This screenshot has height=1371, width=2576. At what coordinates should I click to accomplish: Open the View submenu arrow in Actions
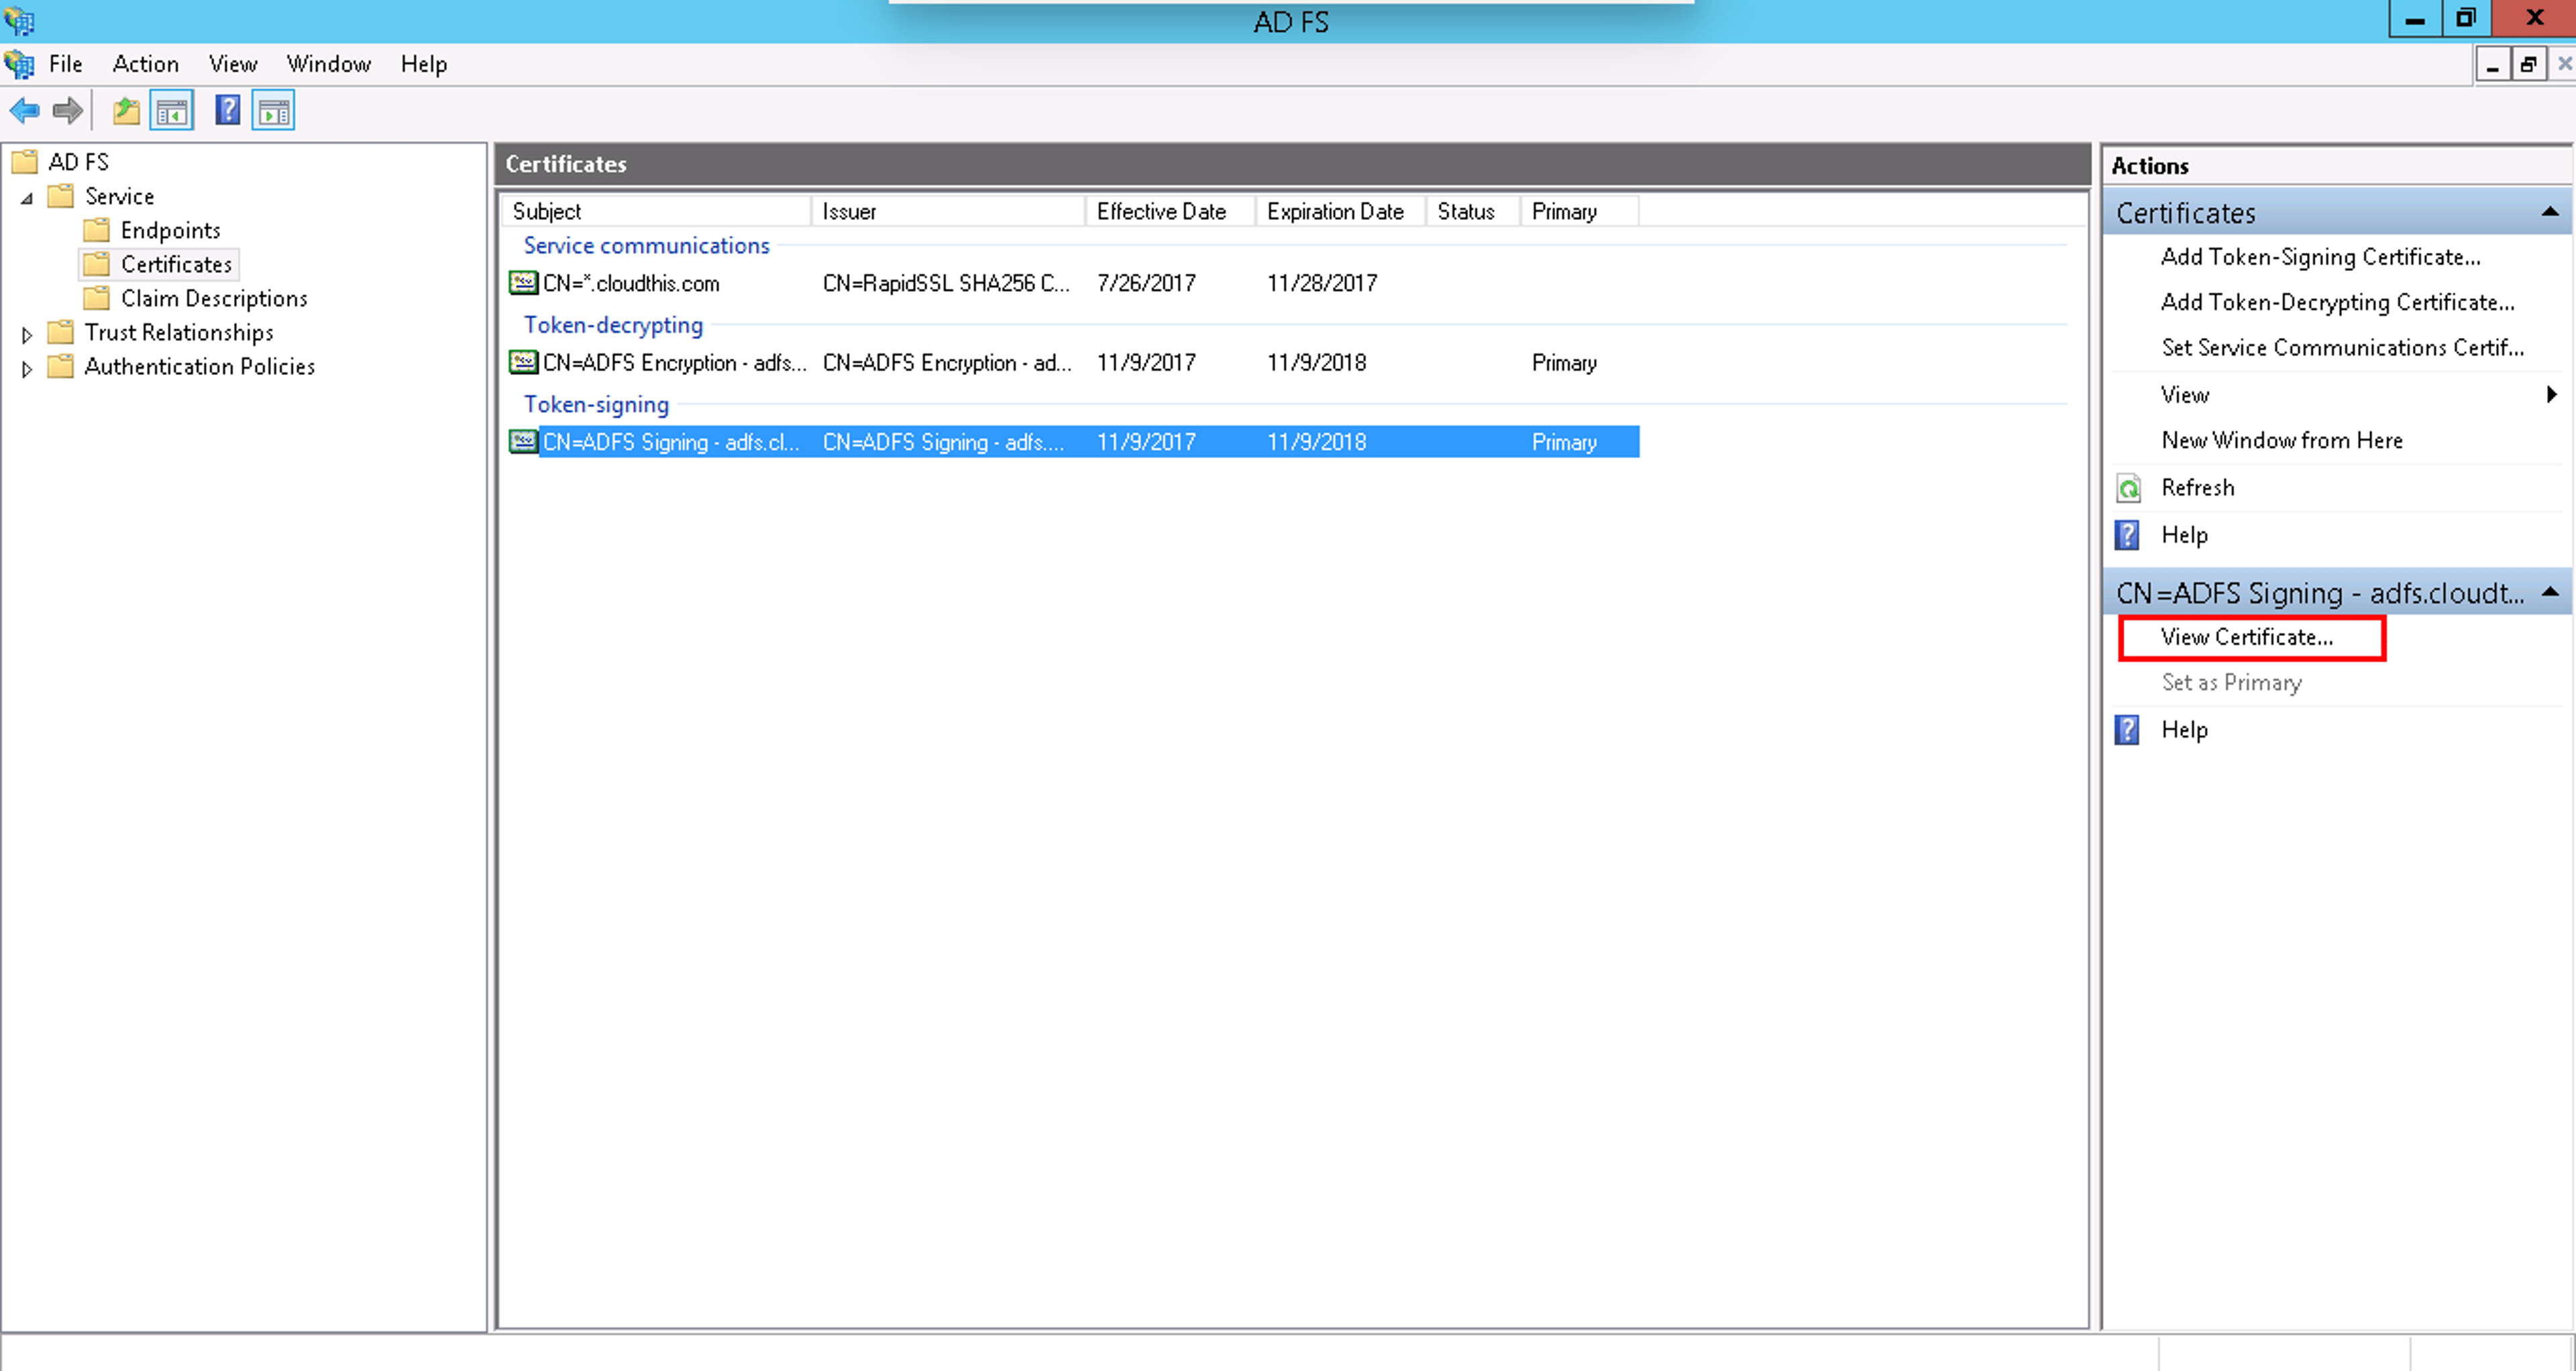pyautogui.click(x=2552, y=395)
